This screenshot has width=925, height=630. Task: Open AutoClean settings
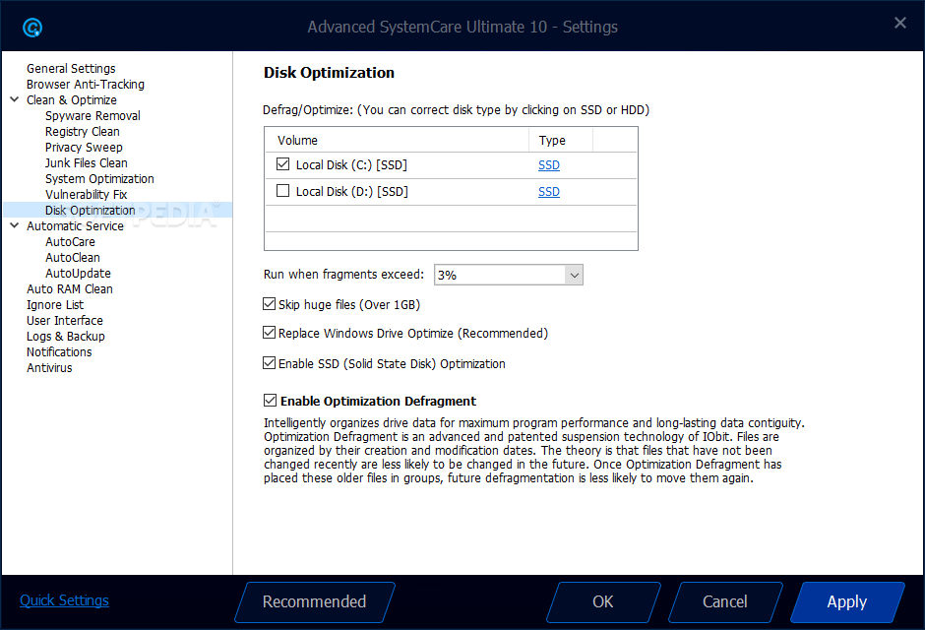(73, 258)
